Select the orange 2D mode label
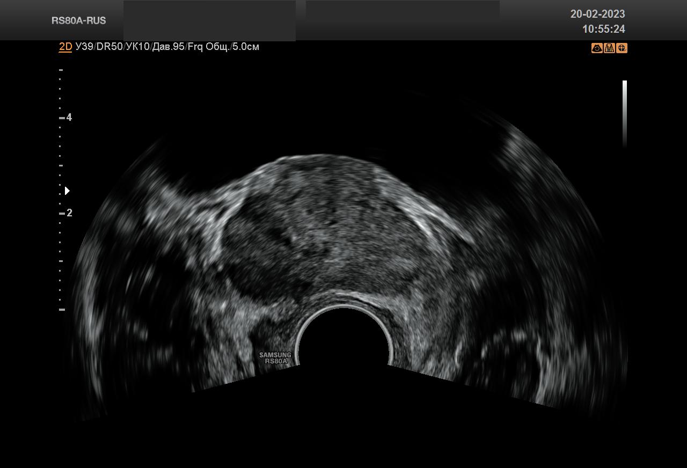The height and width of the screenshot is (468, 687). point(65,47)
